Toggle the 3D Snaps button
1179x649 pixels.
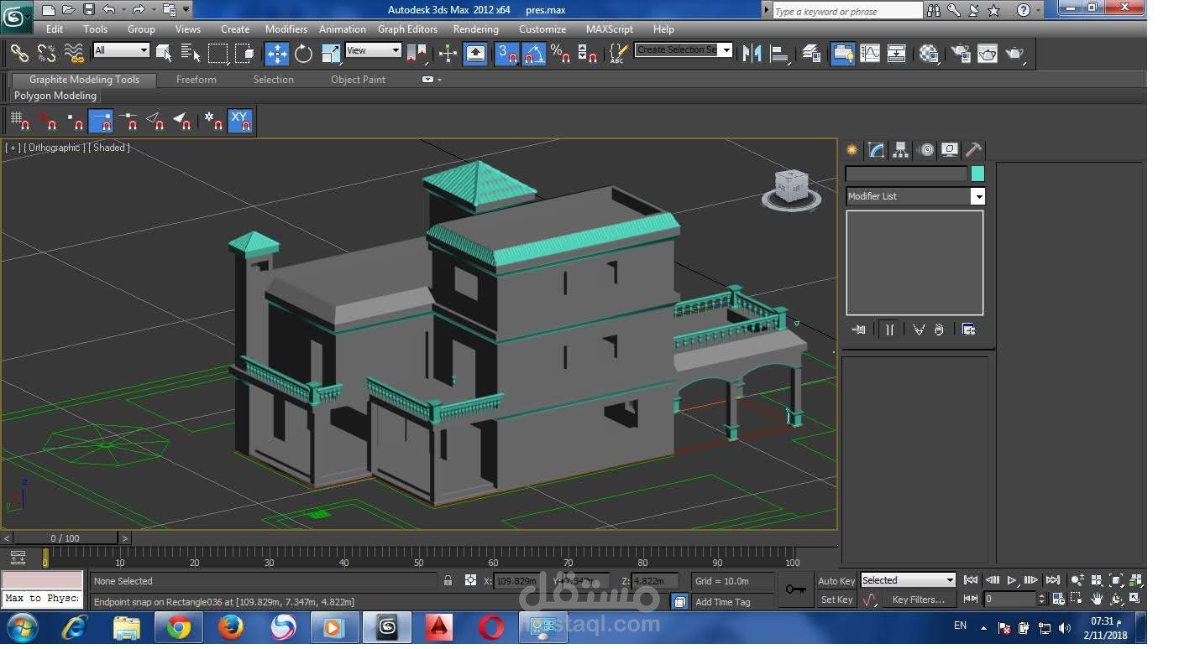tap(506, 54)
